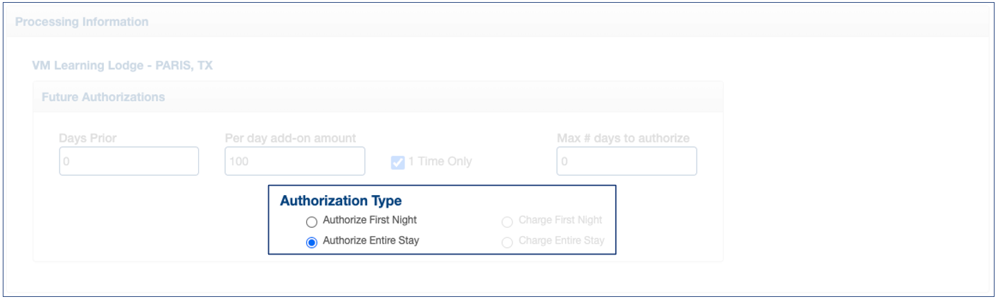Click the Days Prior label text
The width and height of the screenshot is (998, 299).
88,138
